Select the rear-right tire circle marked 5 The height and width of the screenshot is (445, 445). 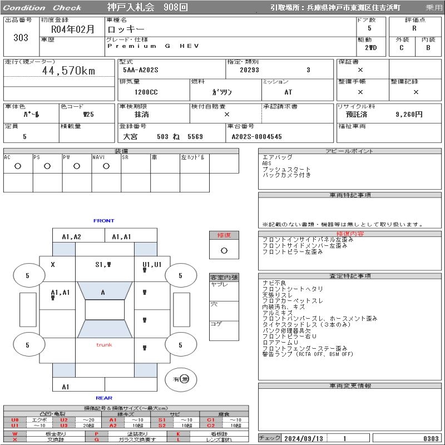pos(180,345)
